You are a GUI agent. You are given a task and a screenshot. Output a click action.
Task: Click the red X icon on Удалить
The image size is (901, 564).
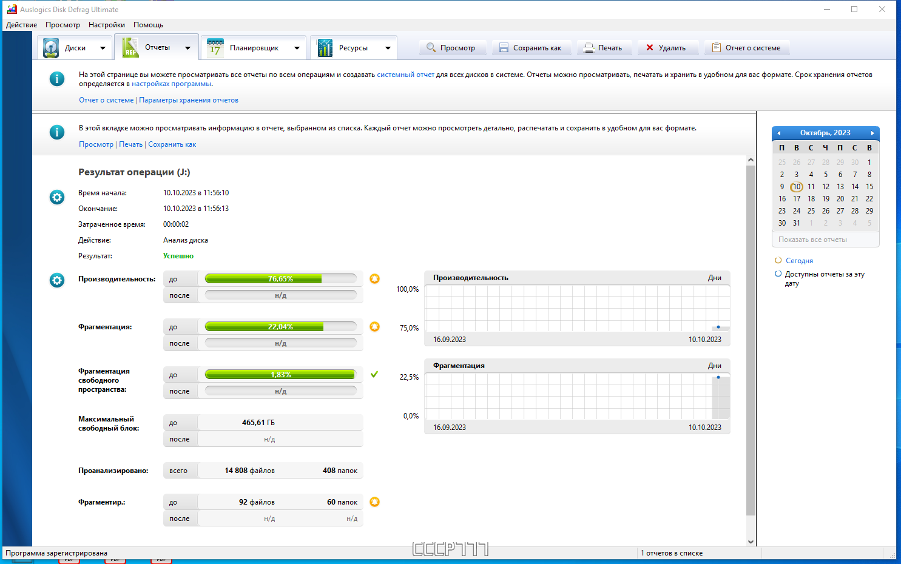(650, 47)
